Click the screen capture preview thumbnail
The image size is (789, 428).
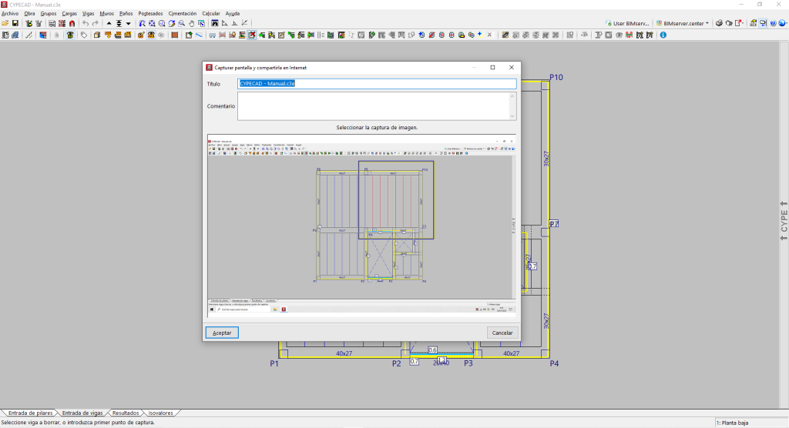(x=361, y=226)
